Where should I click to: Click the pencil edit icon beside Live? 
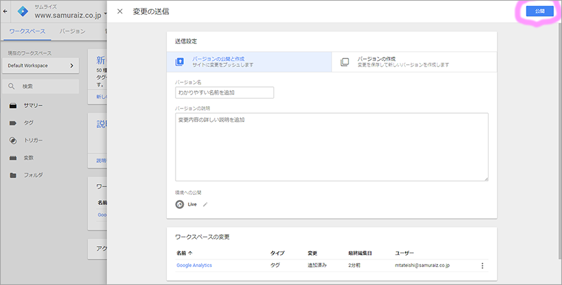(206, 204)
